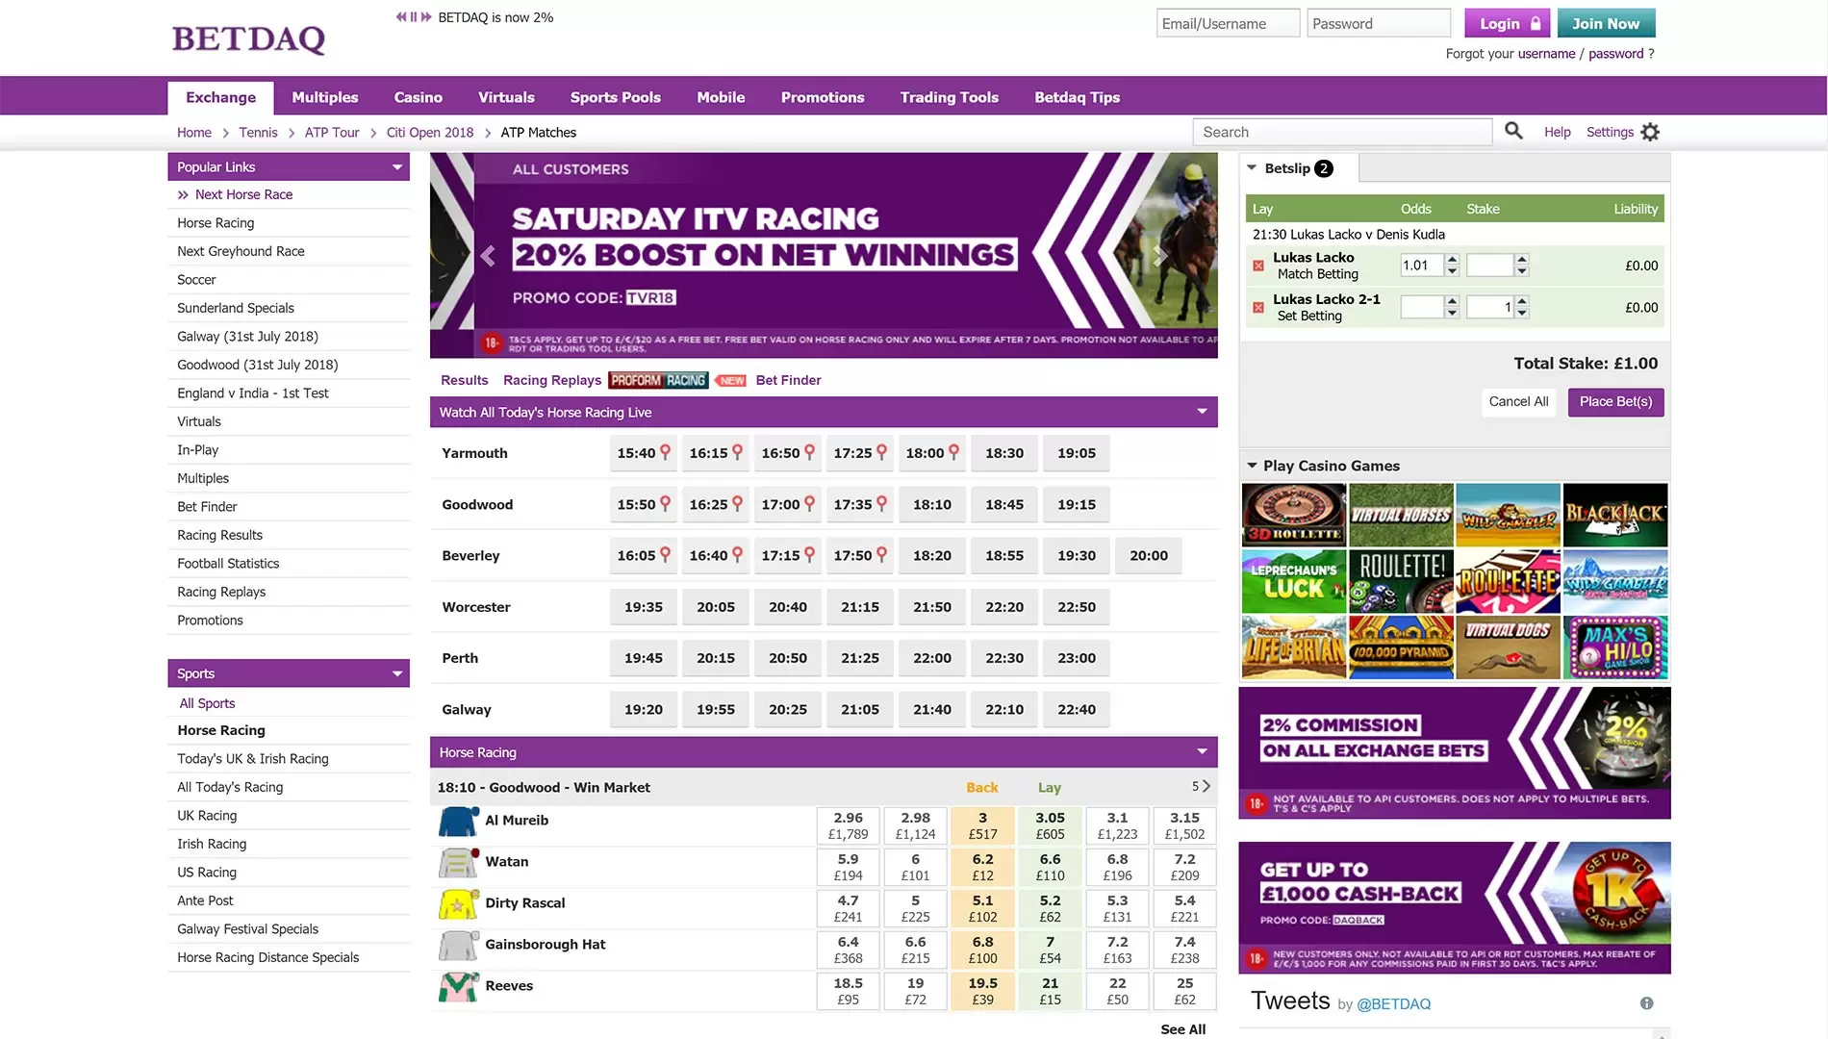Launch the Blackjack game thumbnail
This screenshot has height=1039, width=1828.
(1615, 515)
